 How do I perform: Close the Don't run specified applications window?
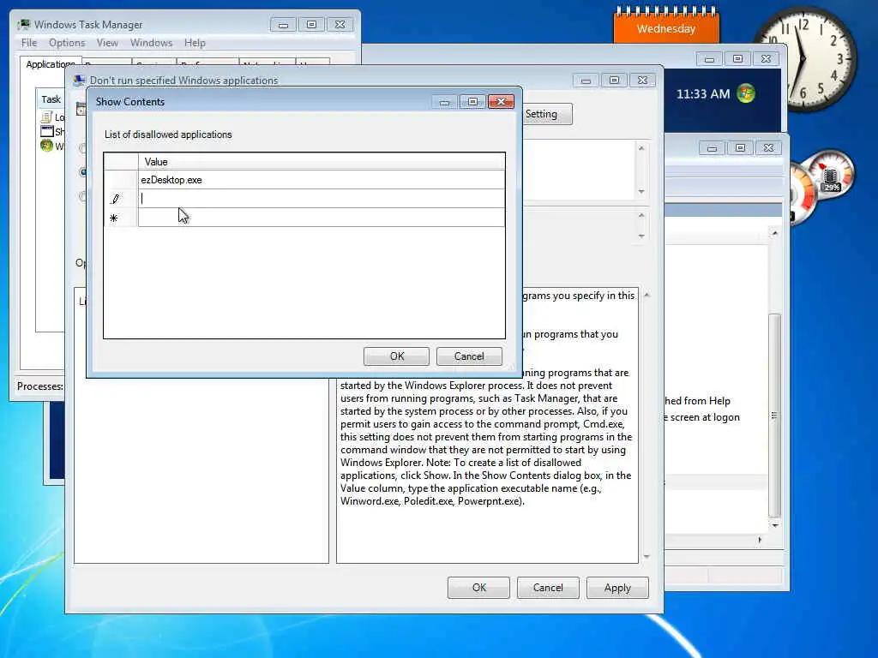coord(643,81)
